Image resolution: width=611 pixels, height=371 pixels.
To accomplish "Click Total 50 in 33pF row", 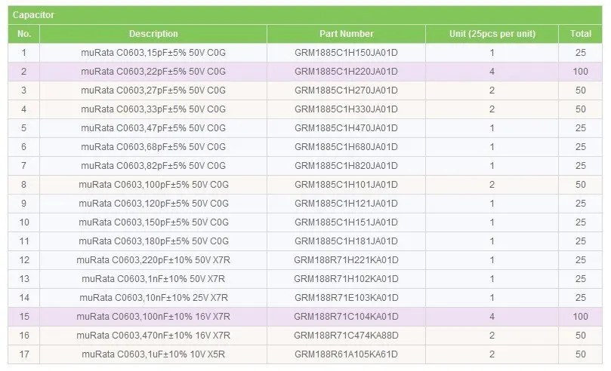I will pyautogui.click(x=580, y=109).
